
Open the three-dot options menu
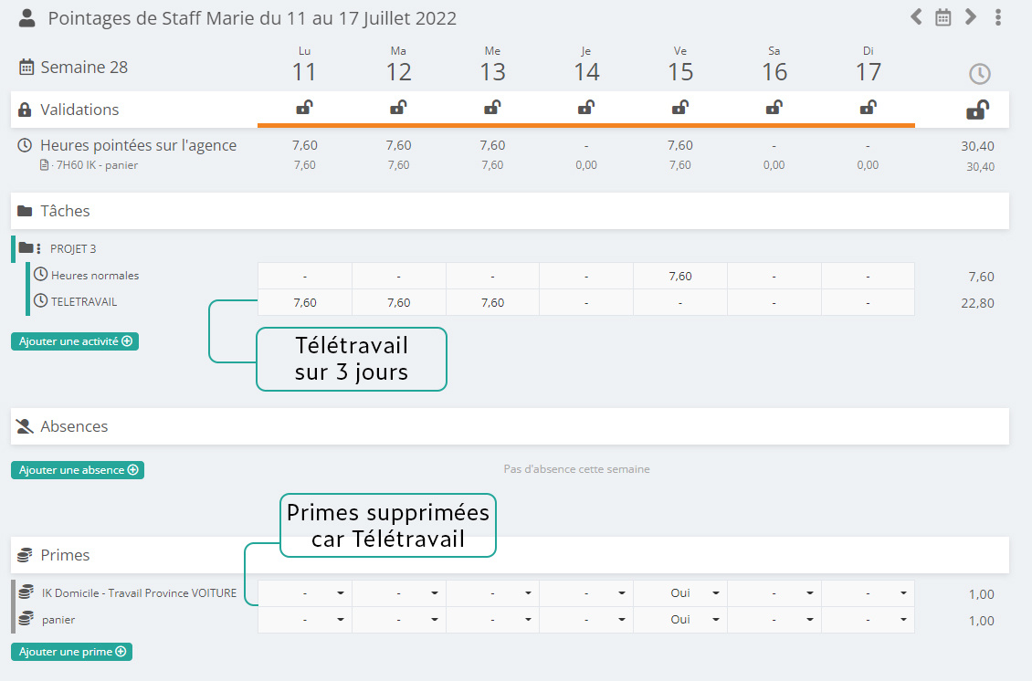pos(998,16)
